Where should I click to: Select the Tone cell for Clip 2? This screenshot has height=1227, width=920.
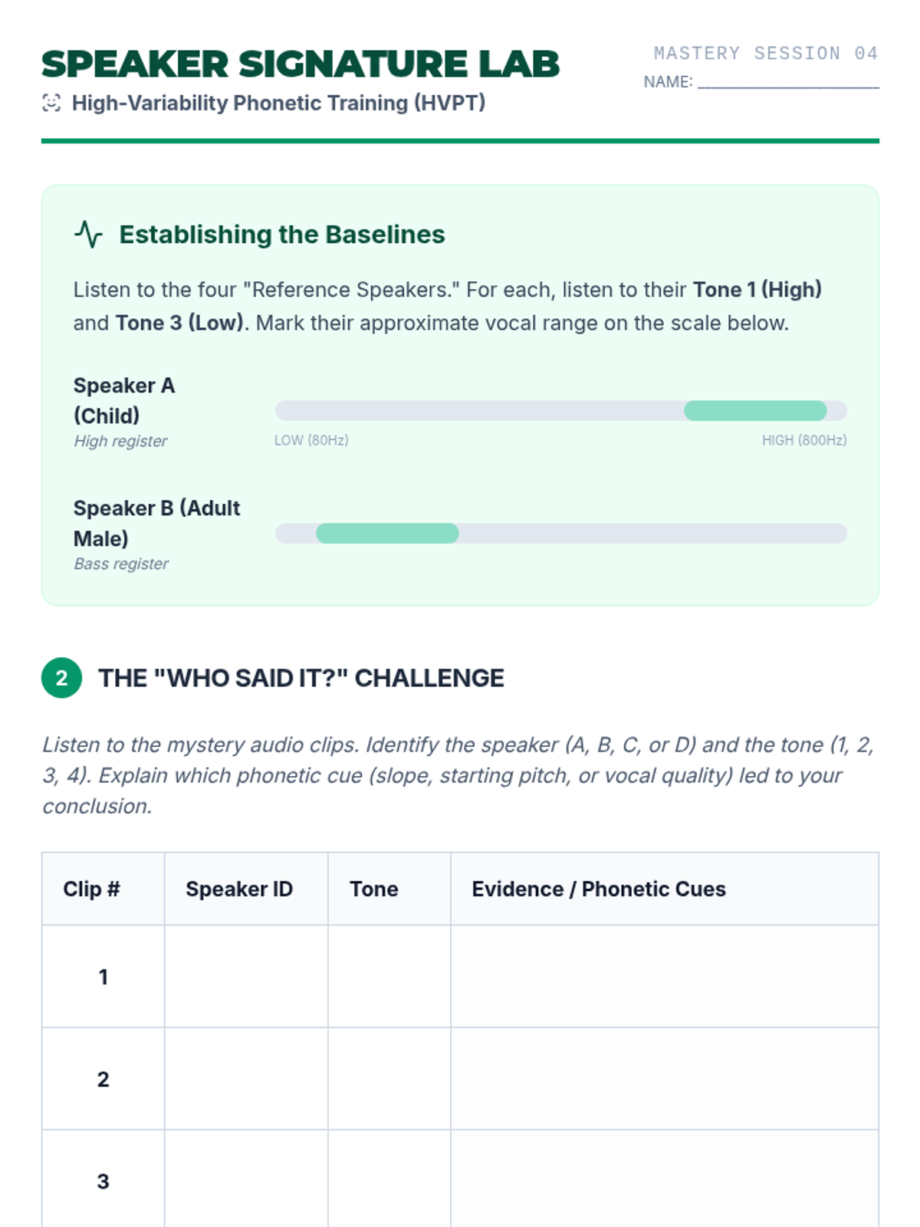389,1078
